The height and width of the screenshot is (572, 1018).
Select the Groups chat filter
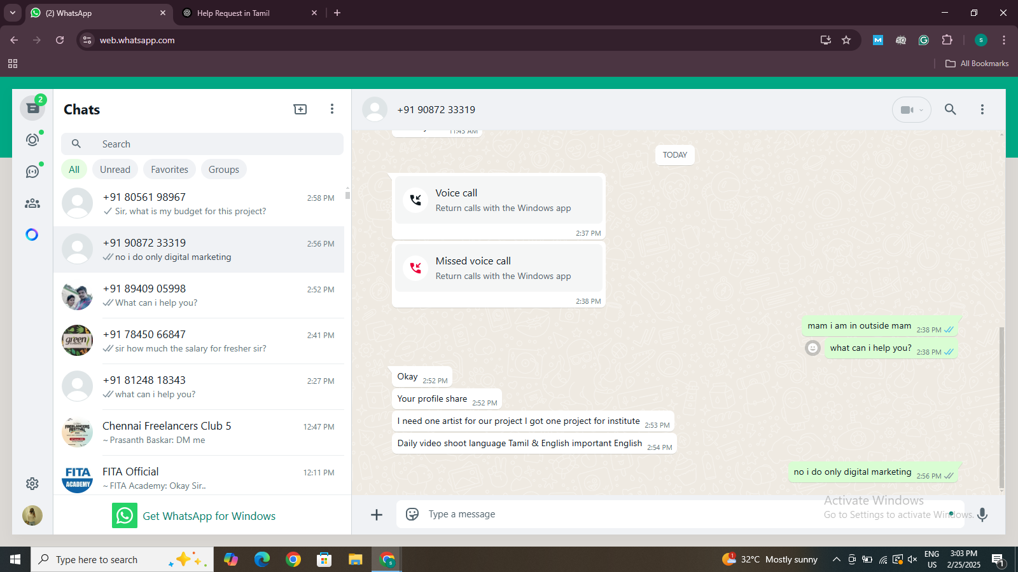click(x=223, y=170)
